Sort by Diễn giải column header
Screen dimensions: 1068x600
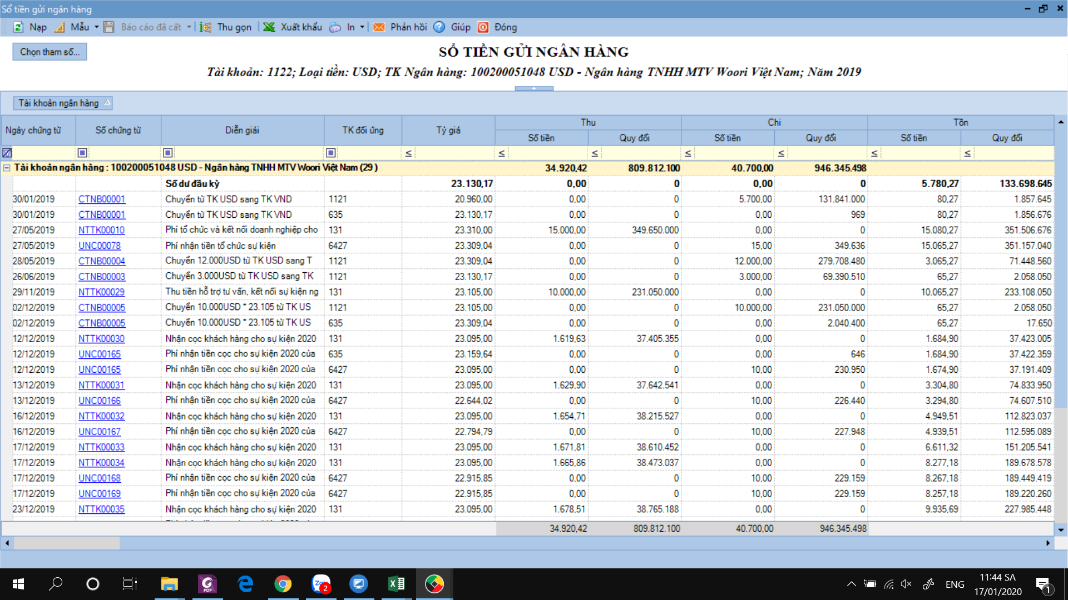coord(242,130)
